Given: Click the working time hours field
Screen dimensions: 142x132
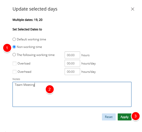Looking at the screenshot, I should [72, 55].
